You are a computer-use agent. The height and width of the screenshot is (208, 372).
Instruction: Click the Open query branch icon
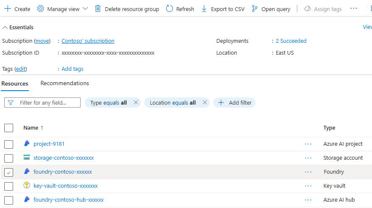255,9
